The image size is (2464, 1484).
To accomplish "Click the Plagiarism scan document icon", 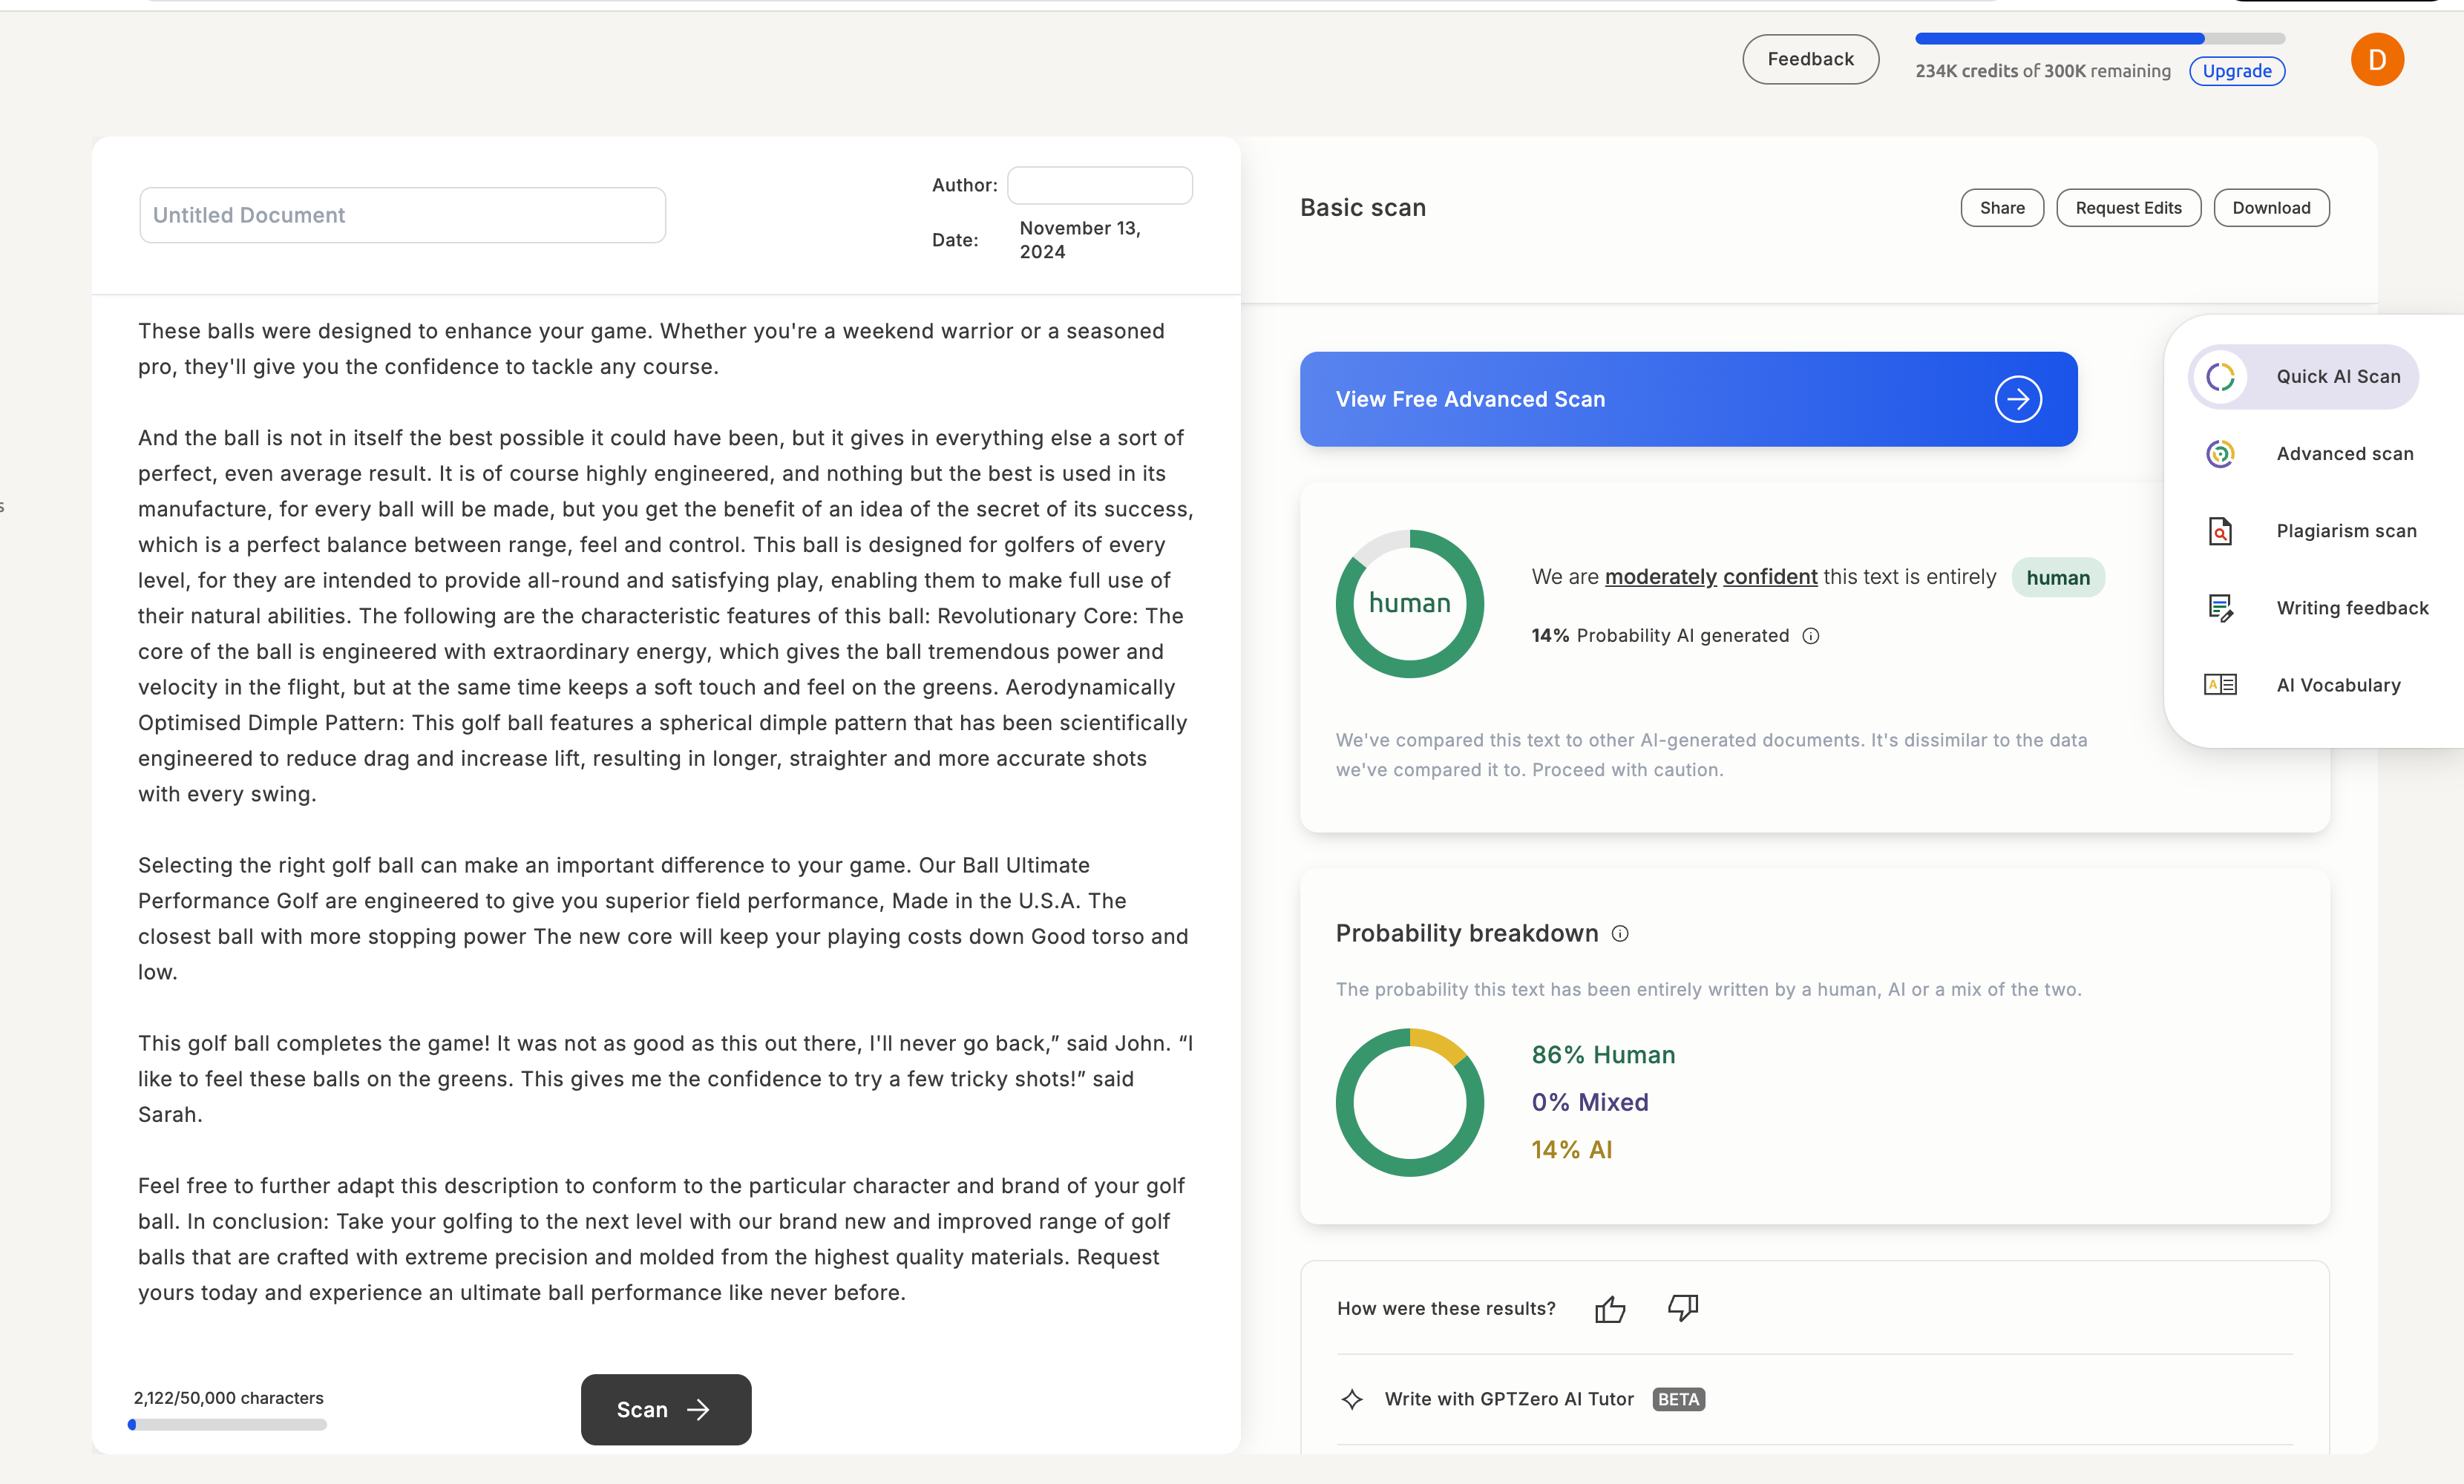I will click(2220, 531).
